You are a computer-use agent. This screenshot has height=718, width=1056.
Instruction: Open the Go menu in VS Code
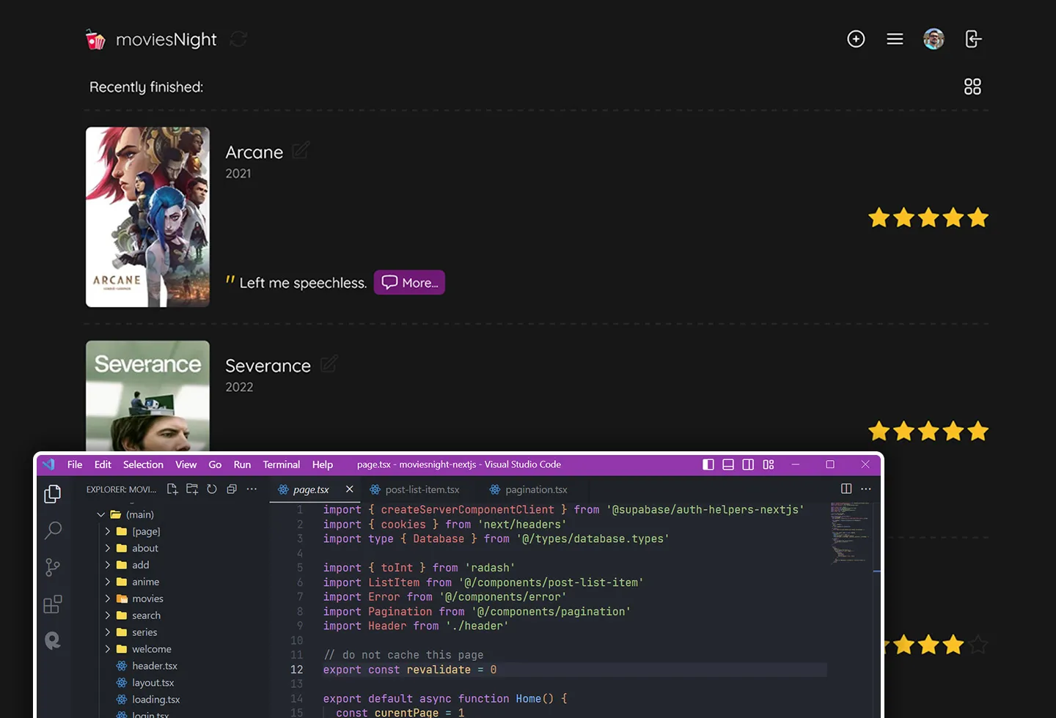click(x=215, y=465)
